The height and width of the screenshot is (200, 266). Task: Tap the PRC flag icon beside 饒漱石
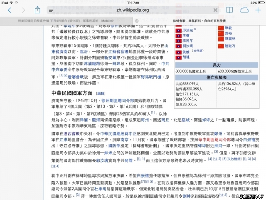221,46
